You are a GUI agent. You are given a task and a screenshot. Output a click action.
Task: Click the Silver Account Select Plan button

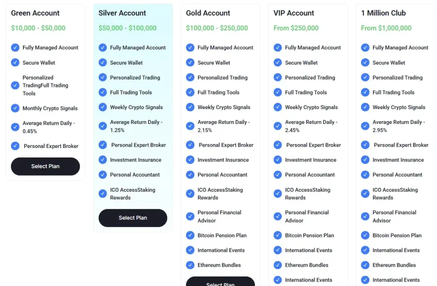point(133,218)
